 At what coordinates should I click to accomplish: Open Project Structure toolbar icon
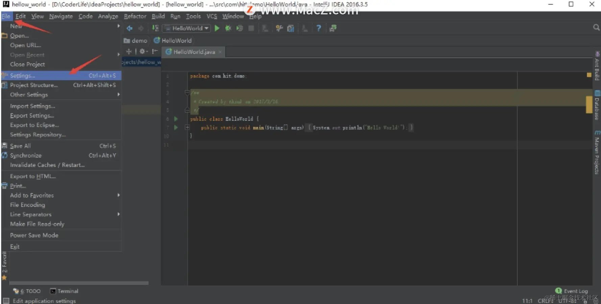pos(291,28)
